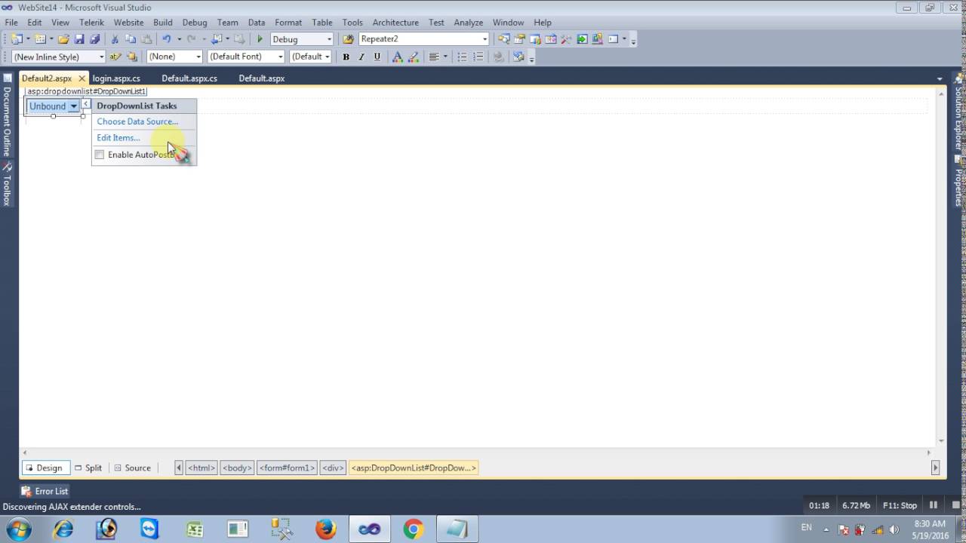Click the Reuse Existing Style icon

[115, 57]
